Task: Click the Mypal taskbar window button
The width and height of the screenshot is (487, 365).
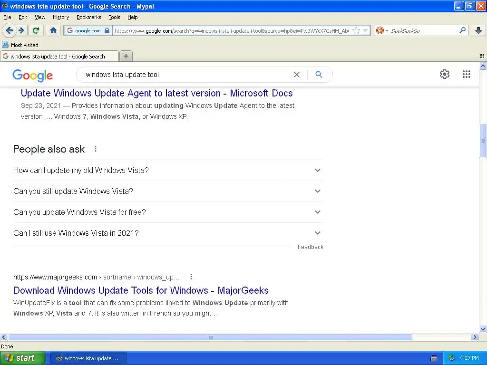Action: click(x=88, y=358)
